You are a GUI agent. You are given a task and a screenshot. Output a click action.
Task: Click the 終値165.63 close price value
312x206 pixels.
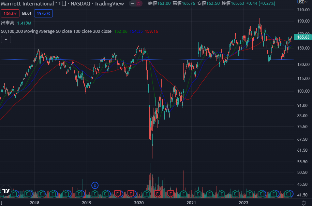coord(233,3)
